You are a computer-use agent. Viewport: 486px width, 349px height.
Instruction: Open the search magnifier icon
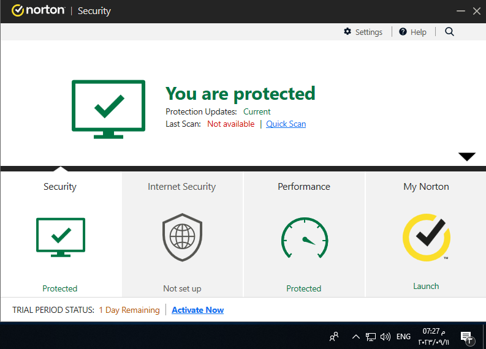click(449, 32)
